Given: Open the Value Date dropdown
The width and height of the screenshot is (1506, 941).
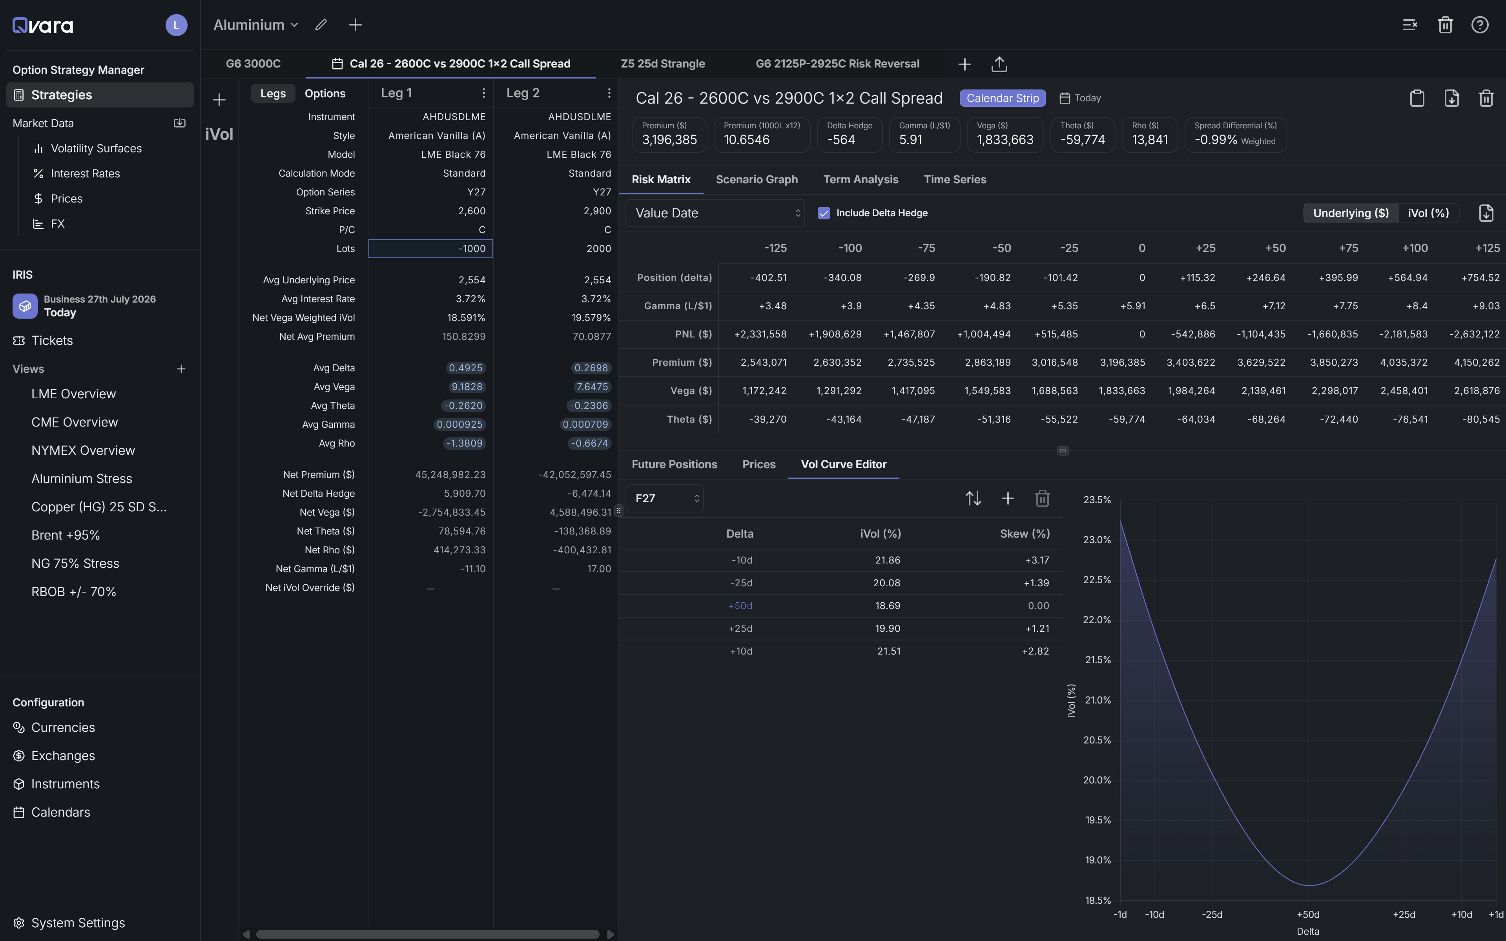Looking at the screenshot, I should point(715,213).
